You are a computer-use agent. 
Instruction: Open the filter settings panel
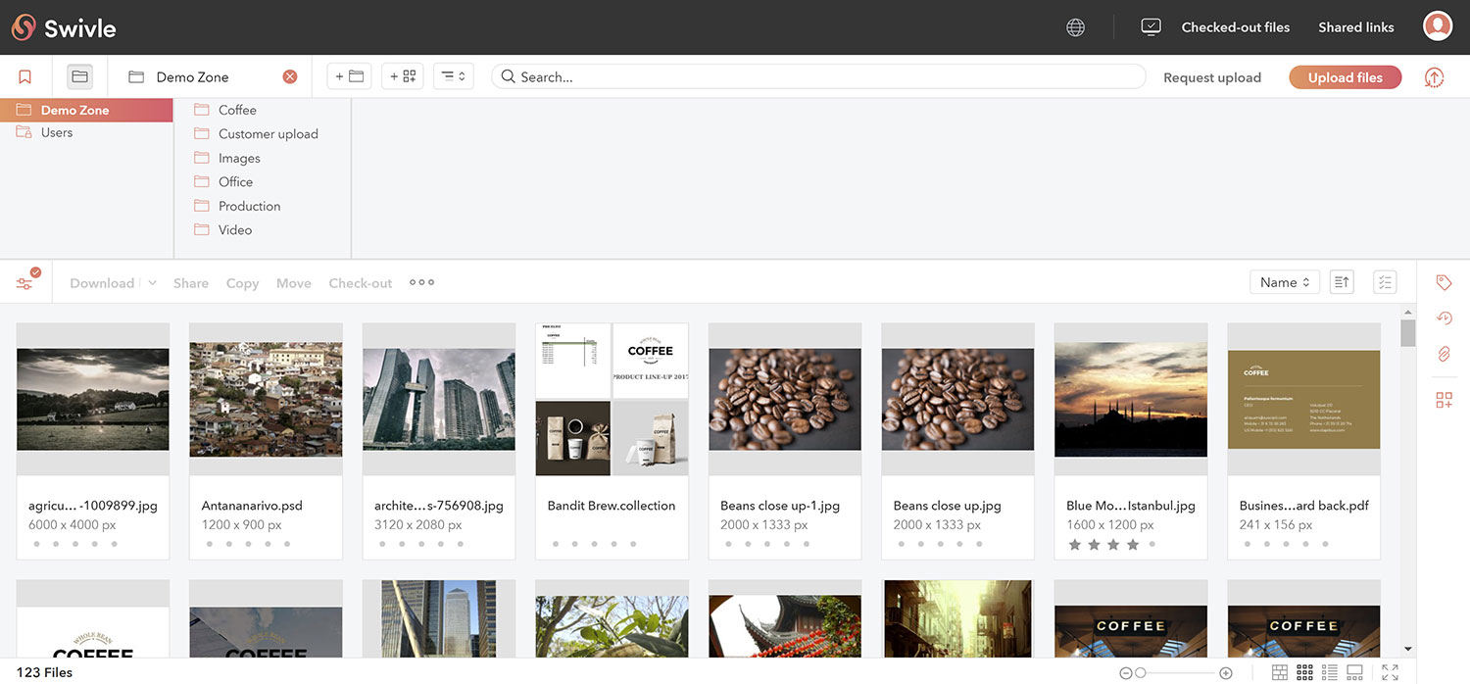[26, 281]
